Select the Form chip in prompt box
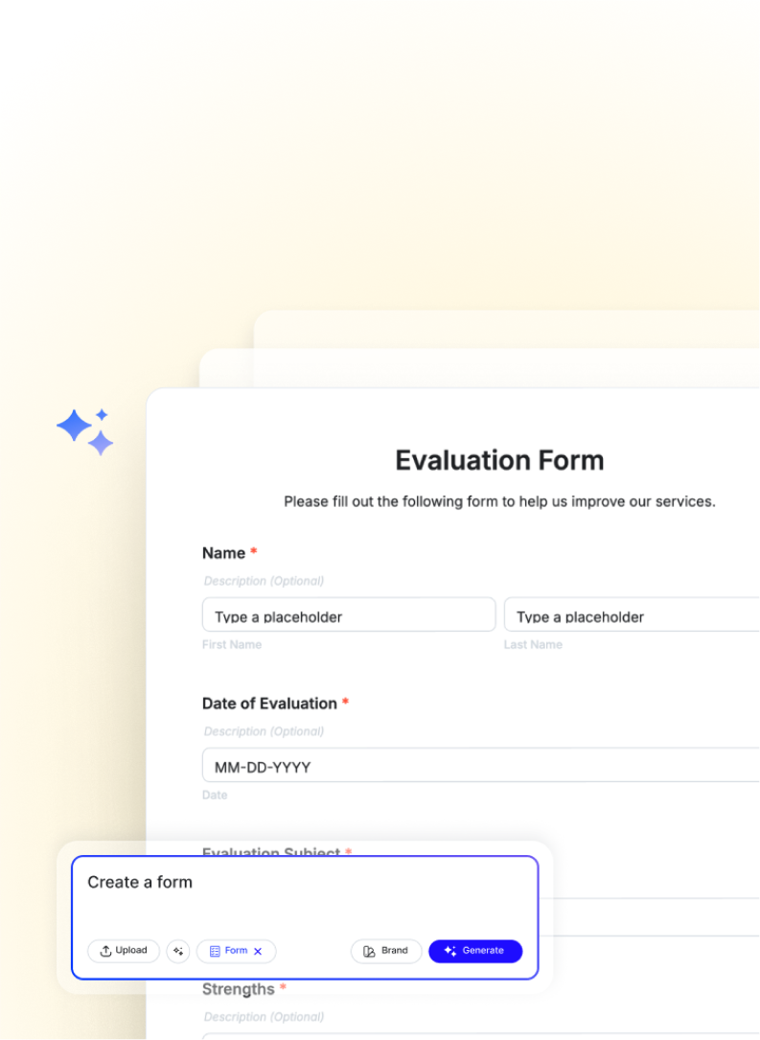760x1040 pixels. tap(228, 951)
